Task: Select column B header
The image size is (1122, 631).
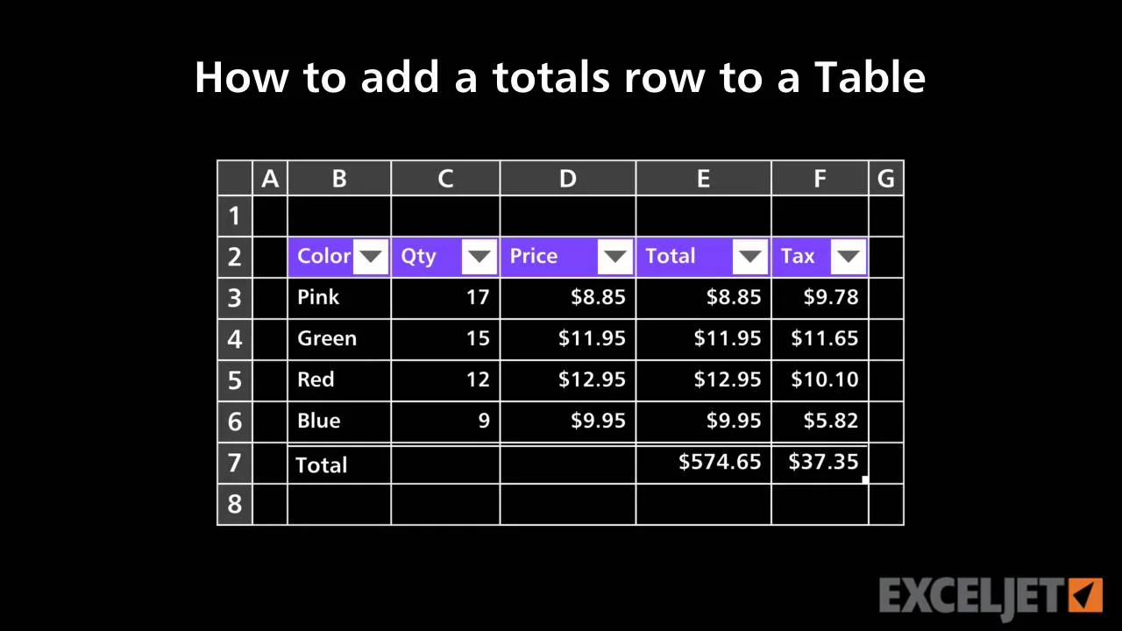Action: pos(339,179)
